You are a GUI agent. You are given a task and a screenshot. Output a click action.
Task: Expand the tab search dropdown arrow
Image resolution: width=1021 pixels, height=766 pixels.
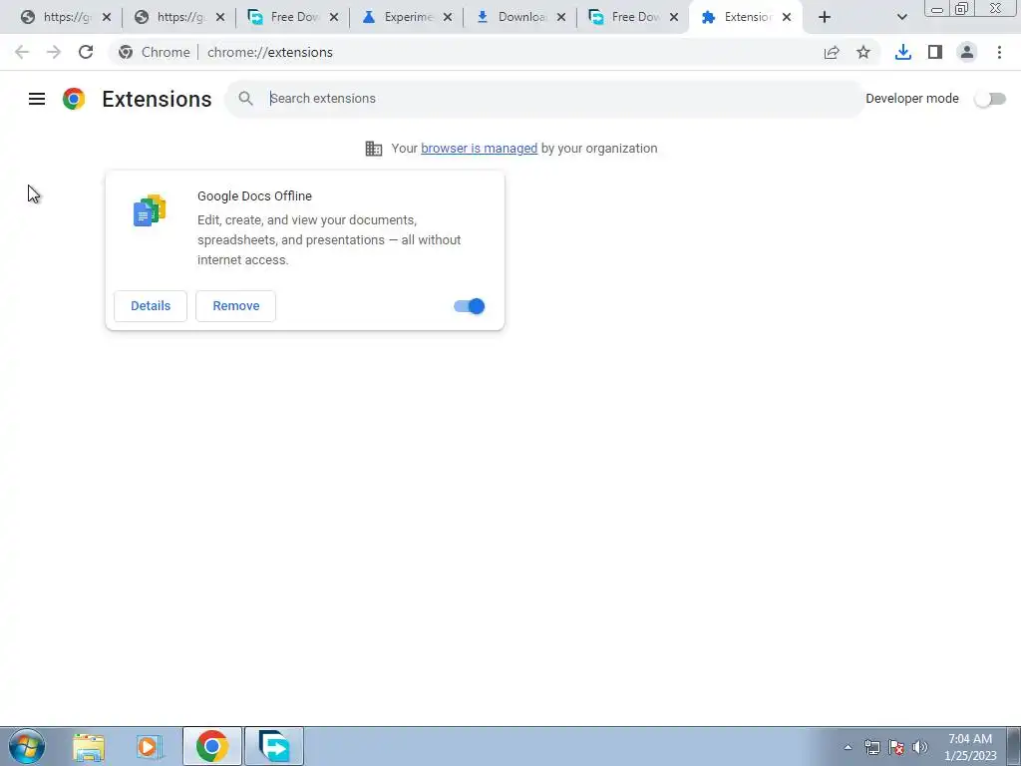pyautogui.click(x=901, y=17)
